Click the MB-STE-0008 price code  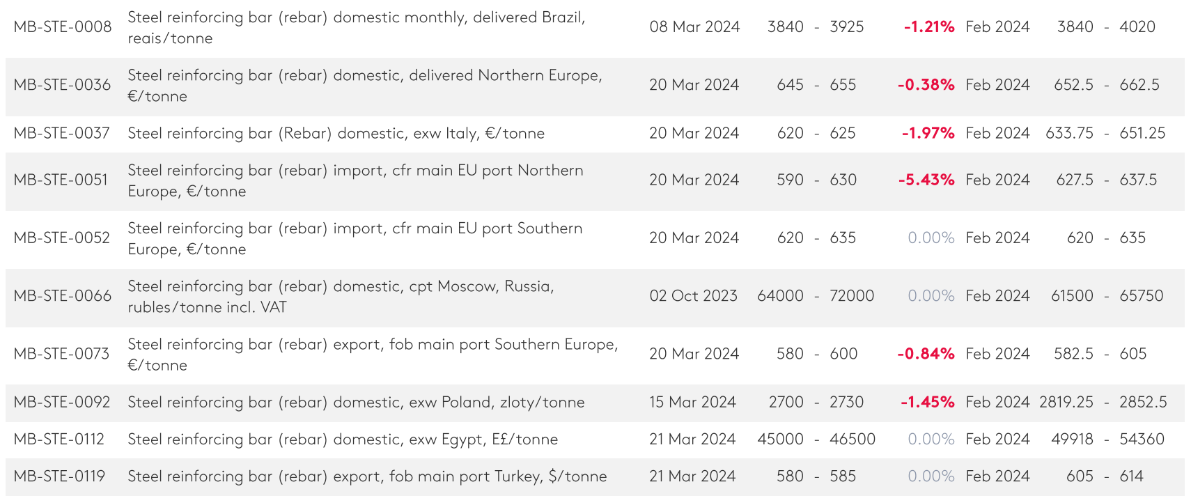(63, 27)
